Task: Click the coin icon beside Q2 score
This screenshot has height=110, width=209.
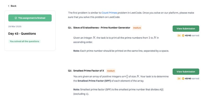Action: point(183,79)
